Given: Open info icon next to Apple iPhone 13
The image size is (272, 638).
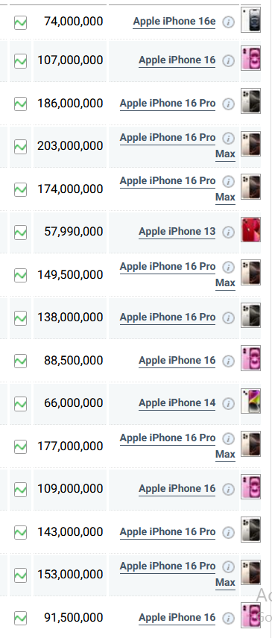Looking at the screenshot, I should [x=229, y=233].
